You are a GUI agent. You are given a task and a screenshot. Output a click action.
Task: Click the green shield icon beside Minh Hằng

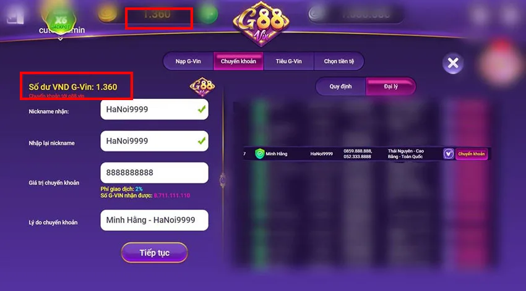pos(259,154)
